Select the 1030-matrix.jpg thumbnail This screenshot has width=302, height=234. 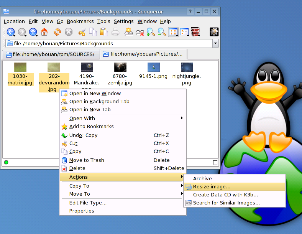pos(20,67)
